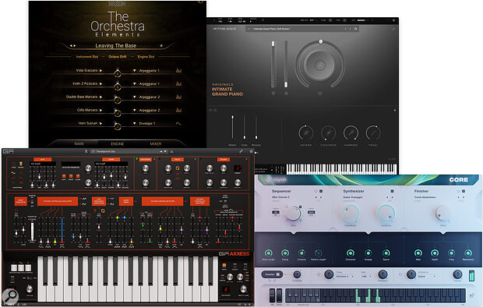Toggle the Surprise button in Core
The image size is (483, 307).
point(272,274)
